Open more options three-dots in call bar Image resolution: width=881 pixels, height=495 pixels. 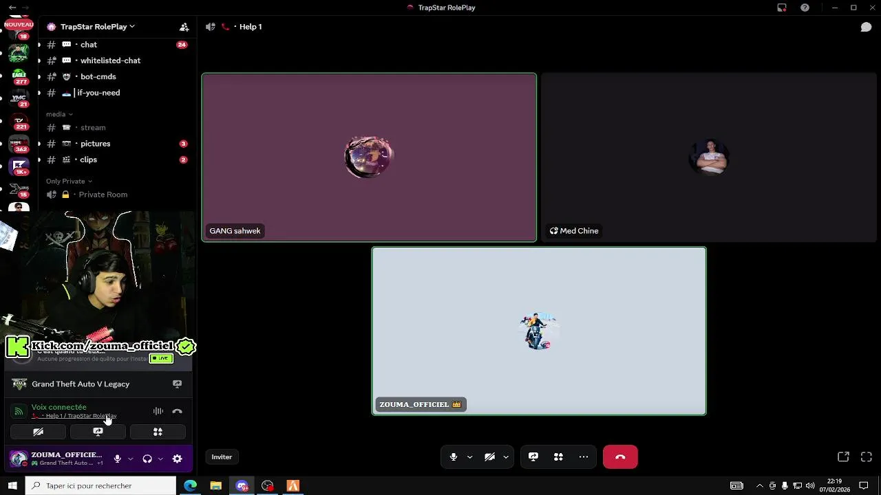click(x=584, y=456)
